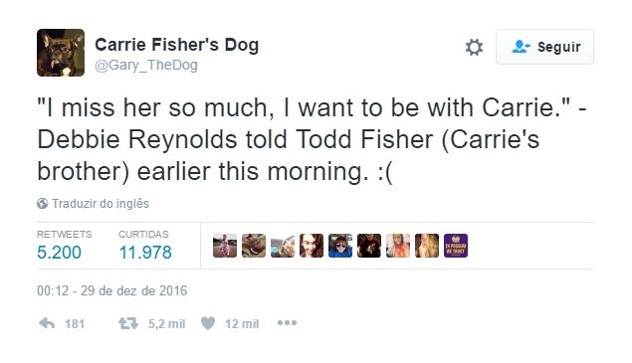The height and width of the screenshot is (363, 632).
Task: Open the gear settings dropdown
Action: coord(474,47)
